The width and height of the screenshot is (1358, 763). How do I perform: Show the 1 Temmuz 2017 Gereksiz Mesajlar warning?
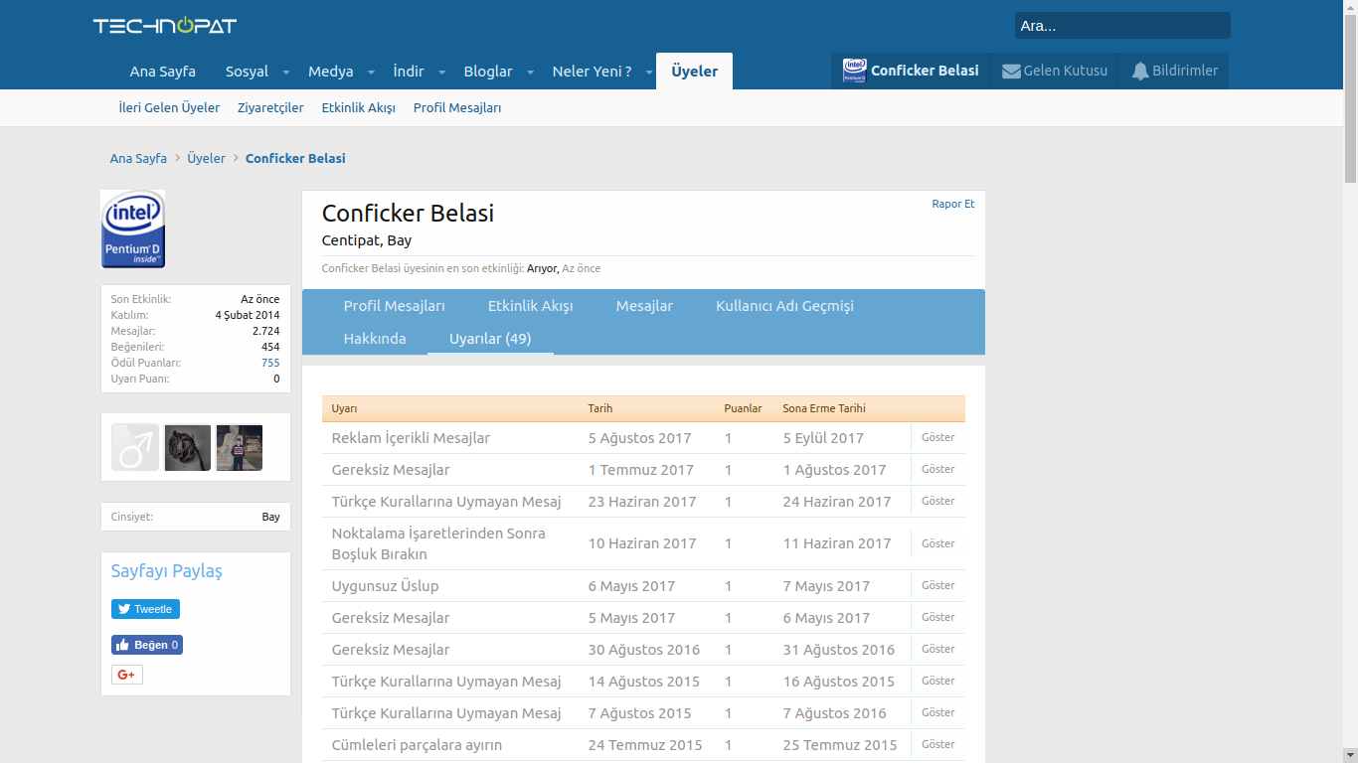(x=937, y=469)
